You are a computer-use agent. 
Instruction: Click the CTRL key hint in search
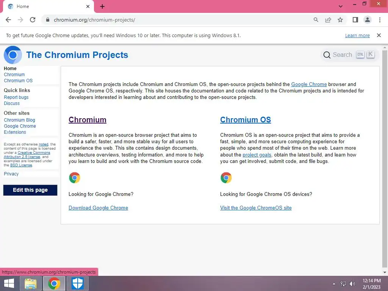[360, 55]
